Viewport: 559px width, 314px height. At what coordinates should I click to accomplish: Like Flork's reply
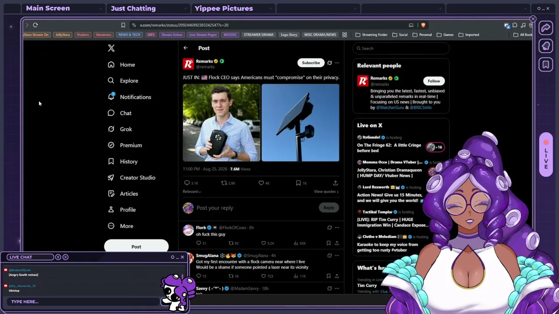click(x=263, y=243)
